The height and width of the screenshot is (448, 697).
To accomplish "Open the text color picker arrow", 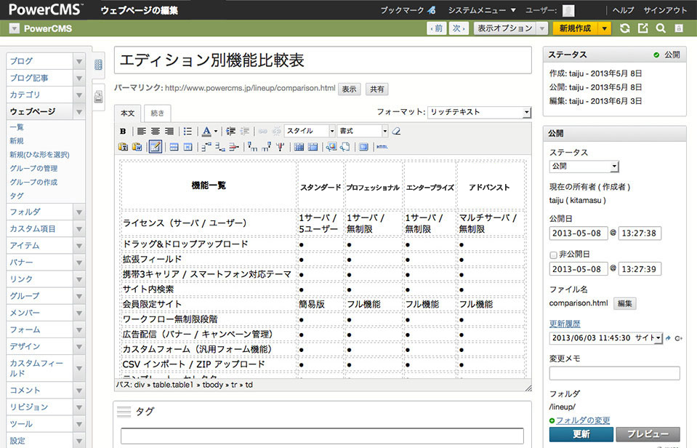I will click(x=216, y=131).
